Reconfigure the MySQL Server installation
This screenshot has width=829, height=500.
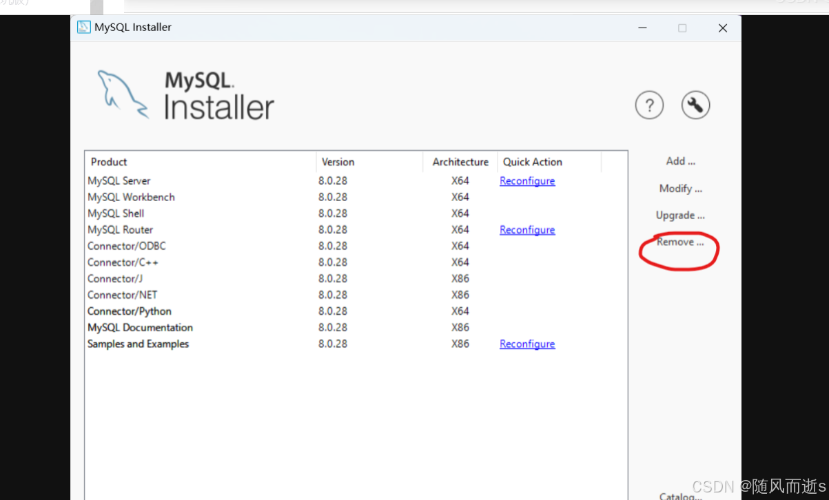click(x=526, y=180)
